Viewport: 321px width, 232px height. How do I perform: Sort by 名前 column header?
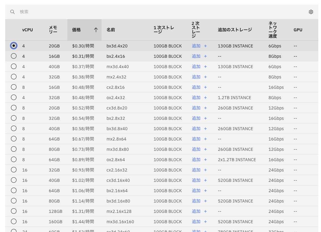click(x=111, y=30)
